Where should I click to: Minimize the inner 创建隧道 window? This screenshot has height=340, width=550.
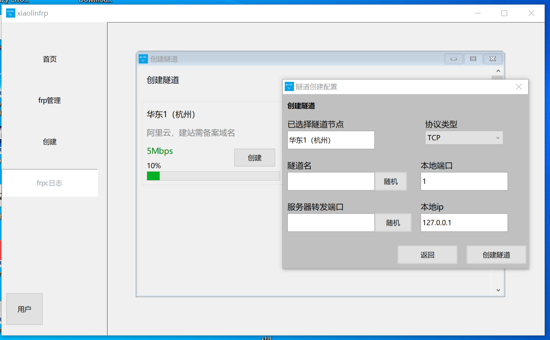[454, 59]
